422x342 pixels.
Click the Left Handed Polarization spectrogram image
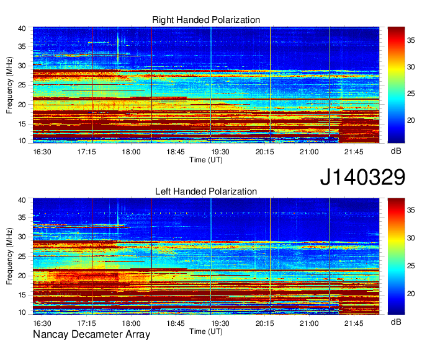206,256
